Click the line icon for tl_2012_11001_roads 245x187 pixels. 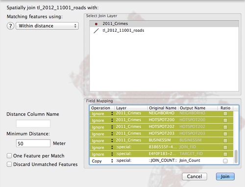(x=96, y=31)
